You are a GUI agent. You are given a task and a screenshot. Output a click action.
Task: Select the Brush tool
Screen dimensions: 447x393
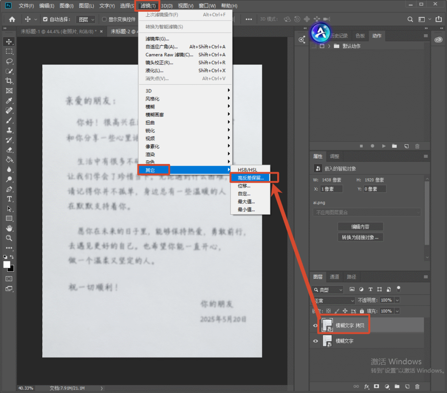tap(9, 120)
